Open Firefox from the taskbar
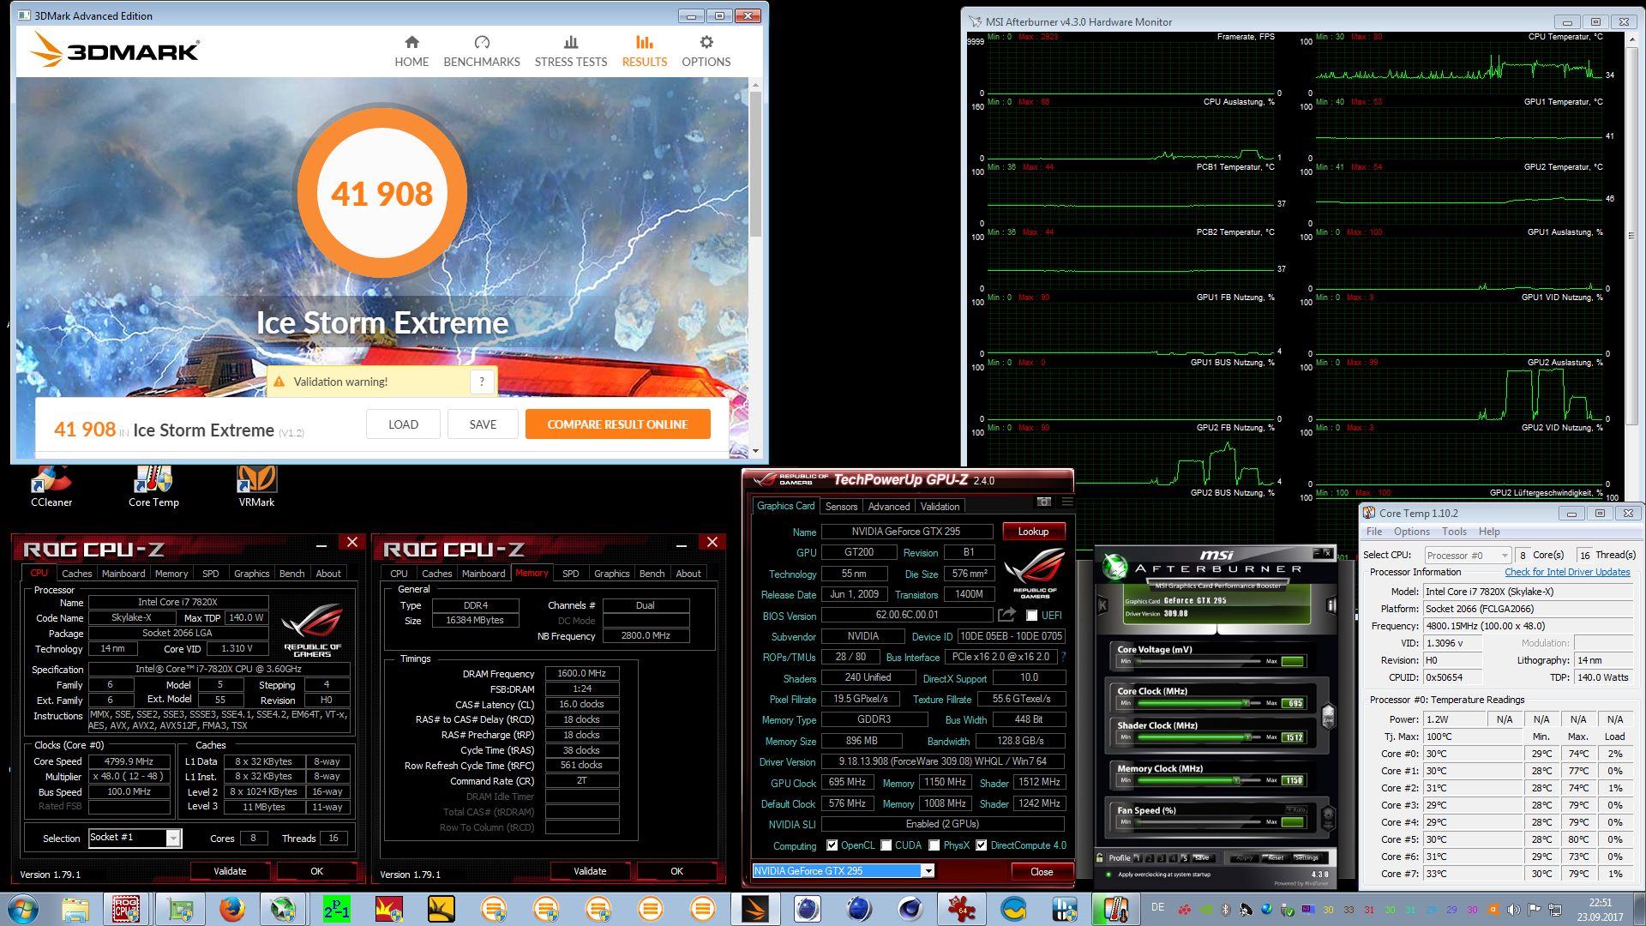The width and height of the screenshot is (1646, 926). tap(231, 909)
